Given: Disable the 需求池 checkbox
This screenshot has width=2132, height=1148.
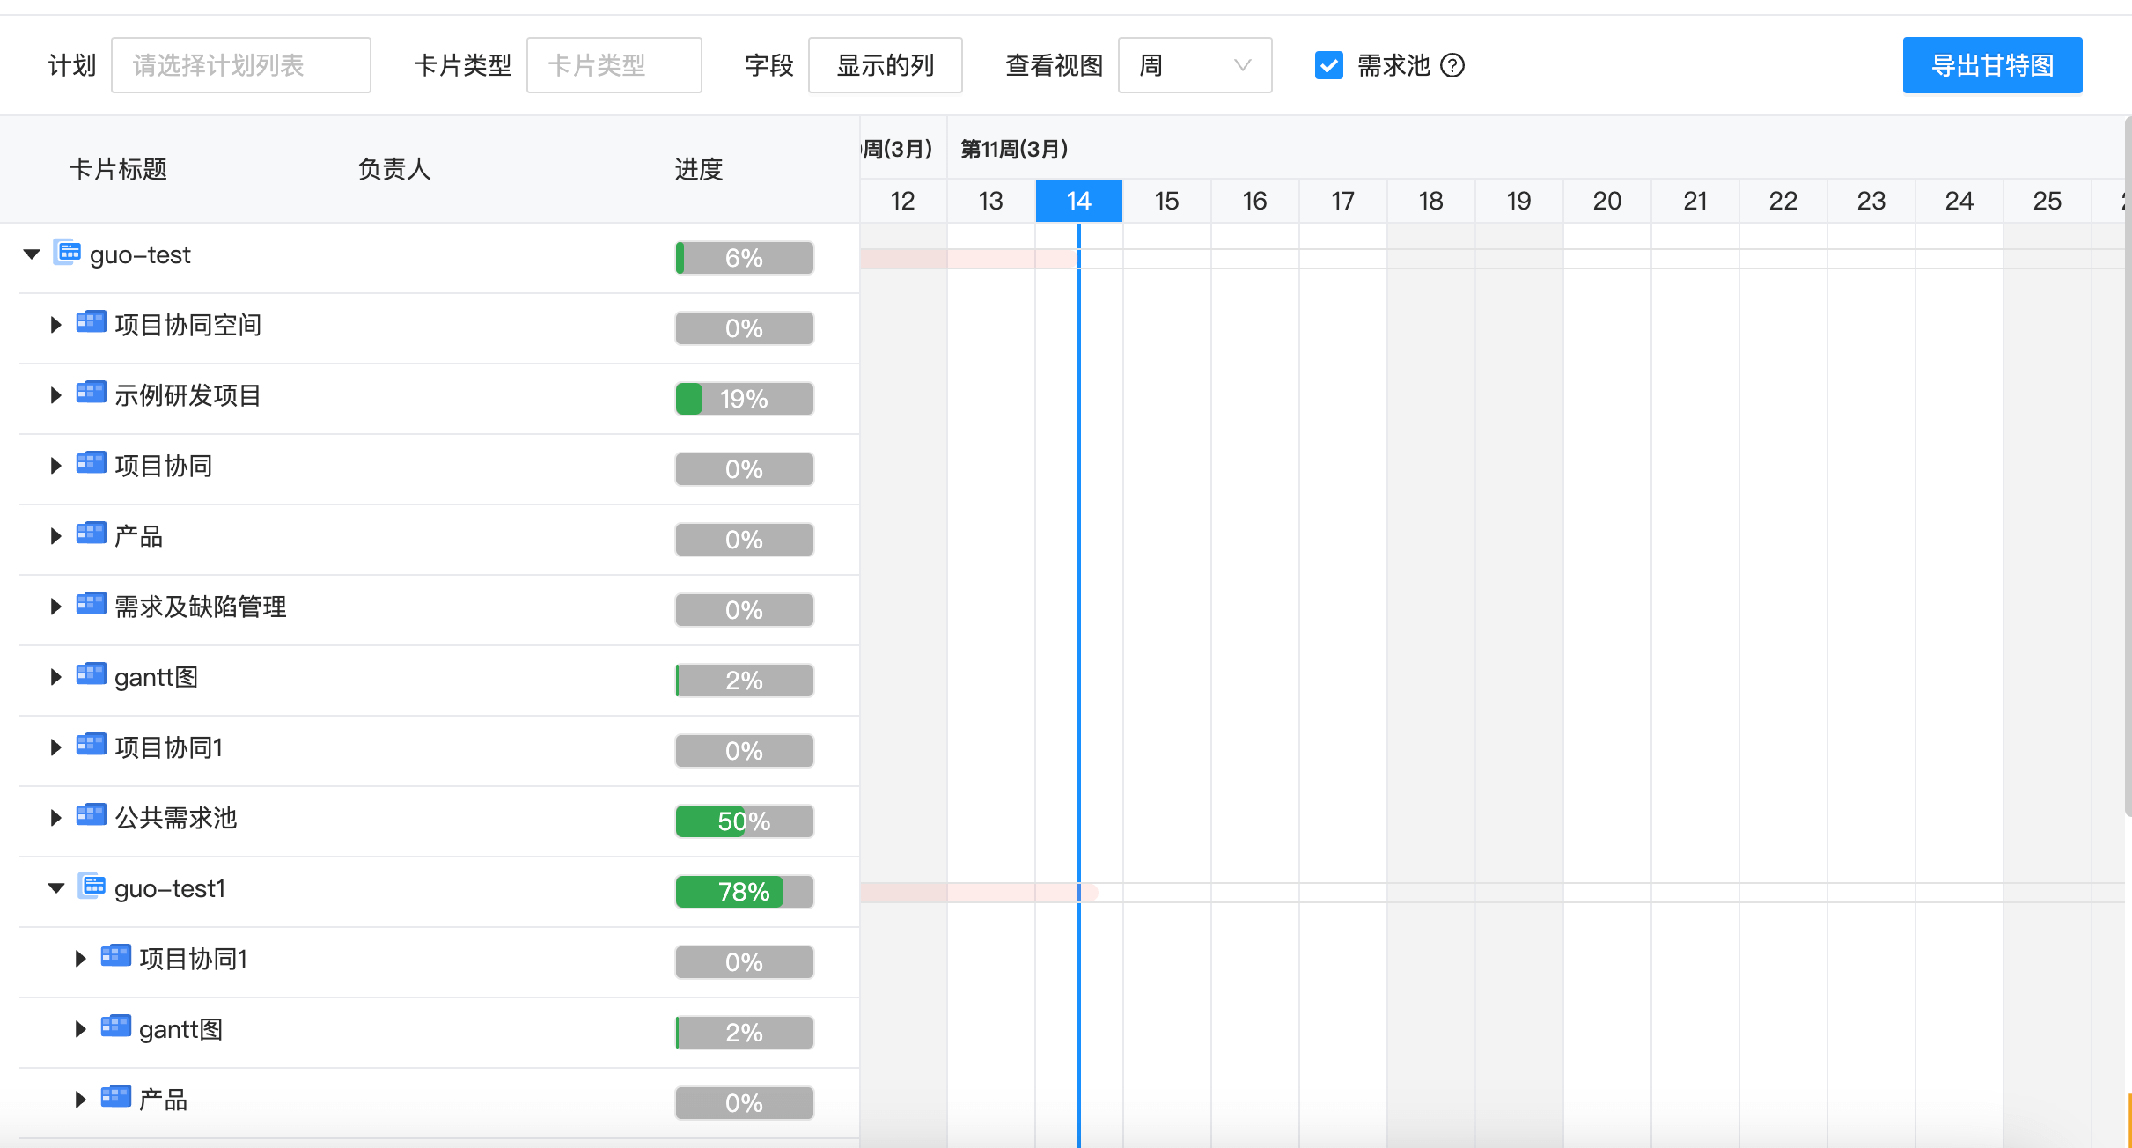Looking at the screenshot, I should pos(1329,65).
